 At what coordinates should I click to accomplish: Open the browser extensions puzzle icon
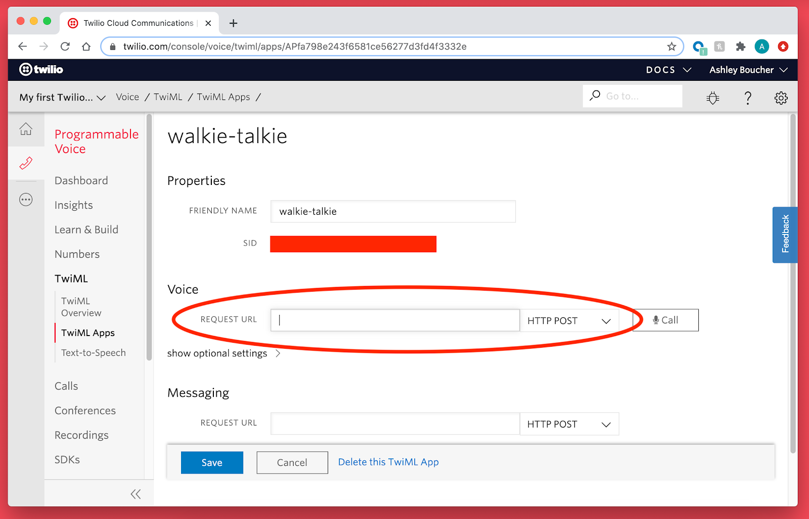click(741, 46)
